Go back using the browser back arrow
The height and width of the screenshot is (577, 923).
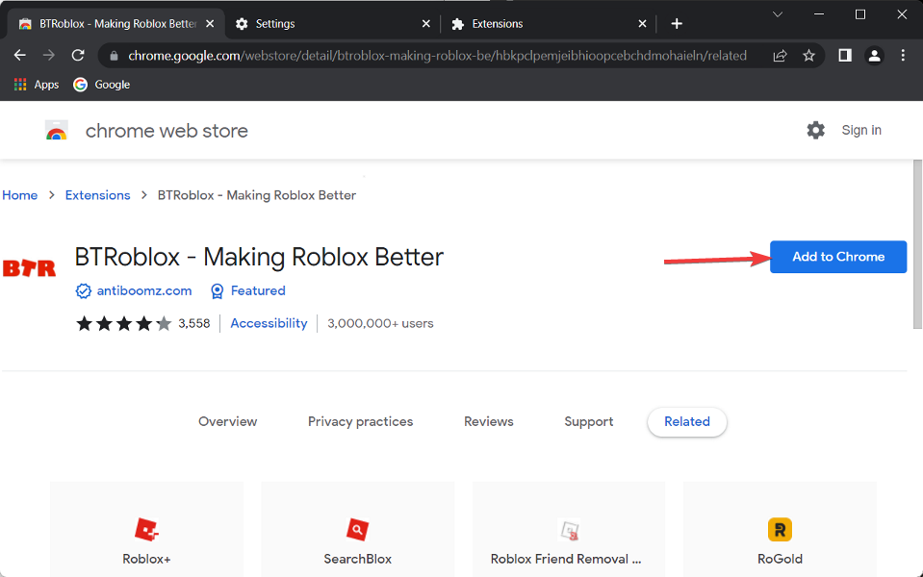pyautogui.click(x=20, y=55)
